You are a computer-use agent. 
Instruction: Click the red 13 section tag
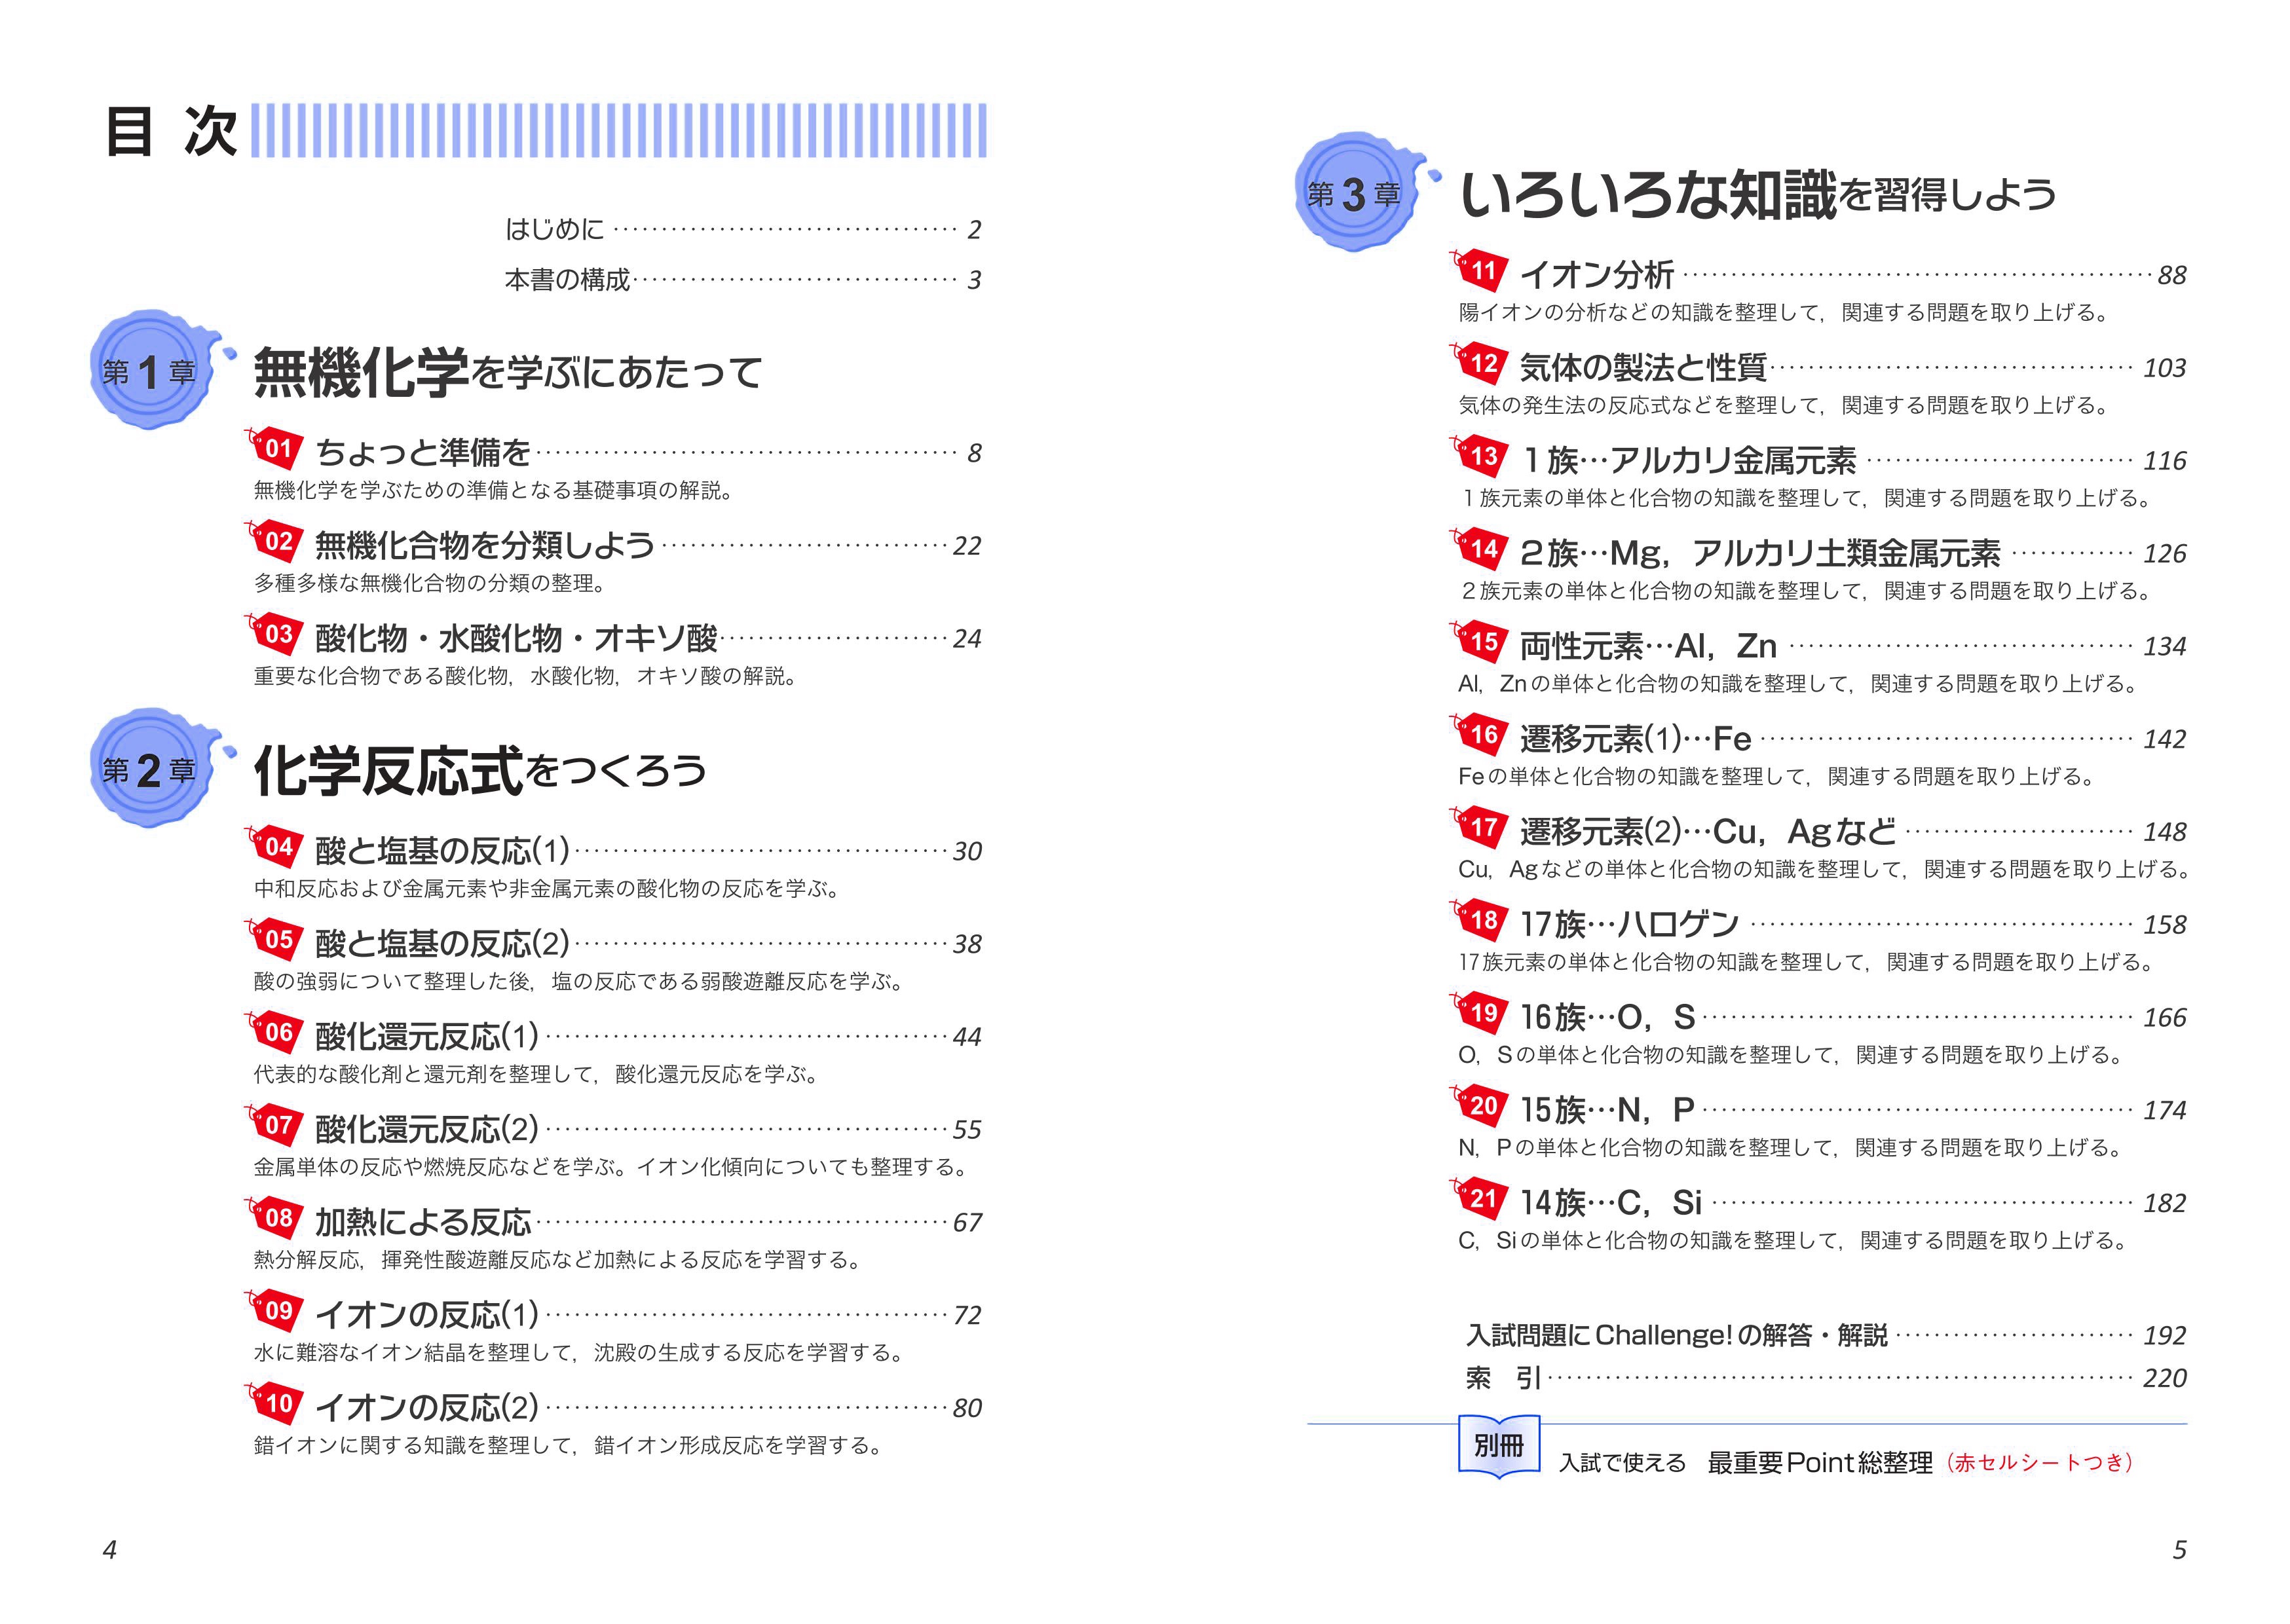(x=1479, y=455)
